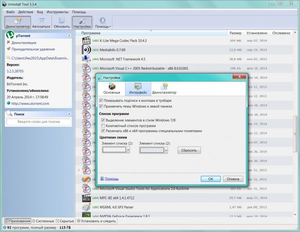Open the Инструменты menu
This screenshot has height=232, width=300.
pos(57,12)
